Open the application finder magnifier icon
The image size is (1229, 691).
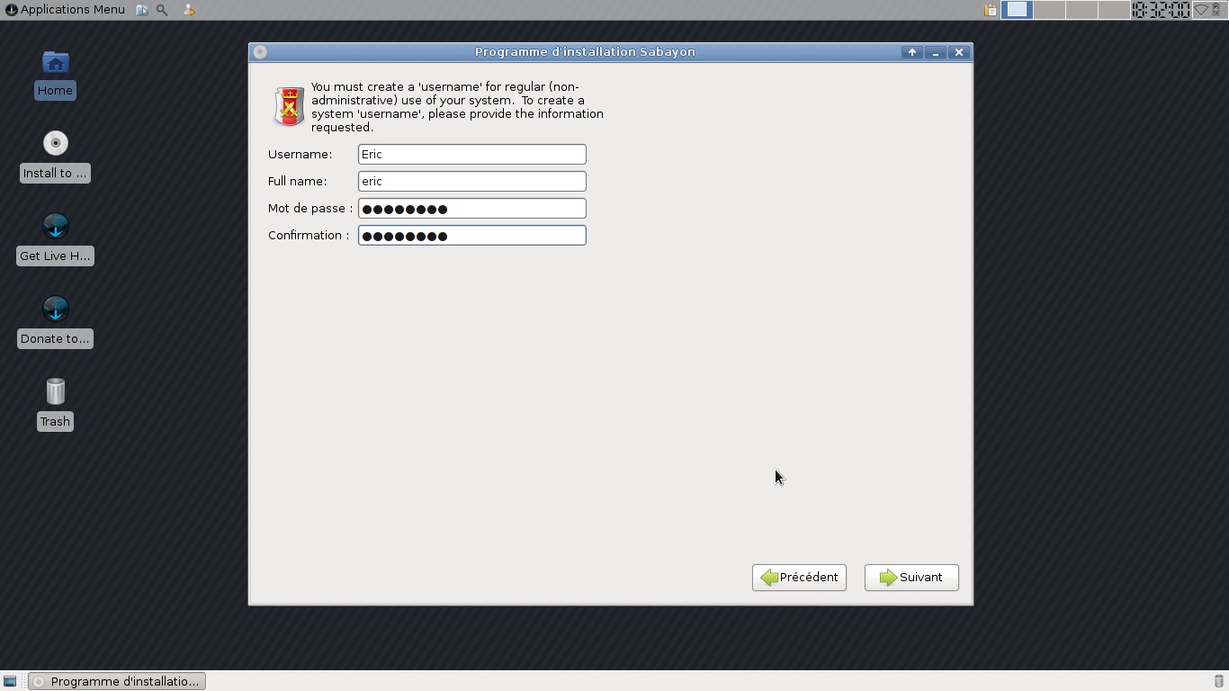[x=162, y=10]
